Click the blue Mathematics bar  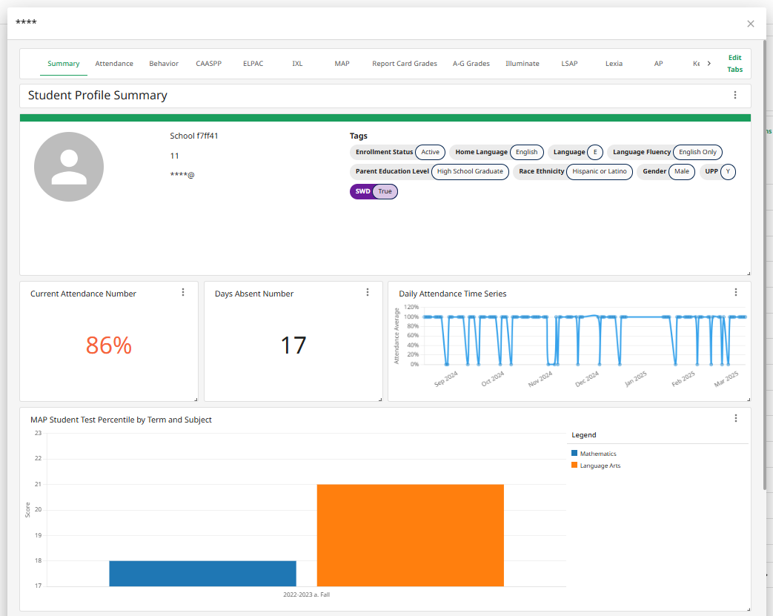202,574
